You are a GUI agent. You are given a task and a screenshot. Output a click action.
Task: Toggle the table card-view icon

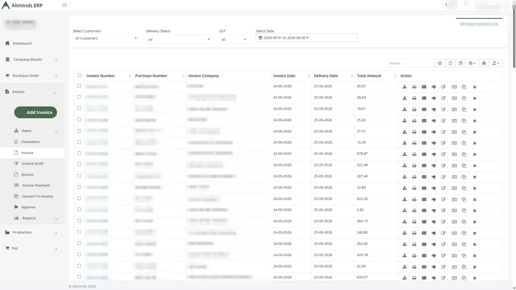coord(461,63)
